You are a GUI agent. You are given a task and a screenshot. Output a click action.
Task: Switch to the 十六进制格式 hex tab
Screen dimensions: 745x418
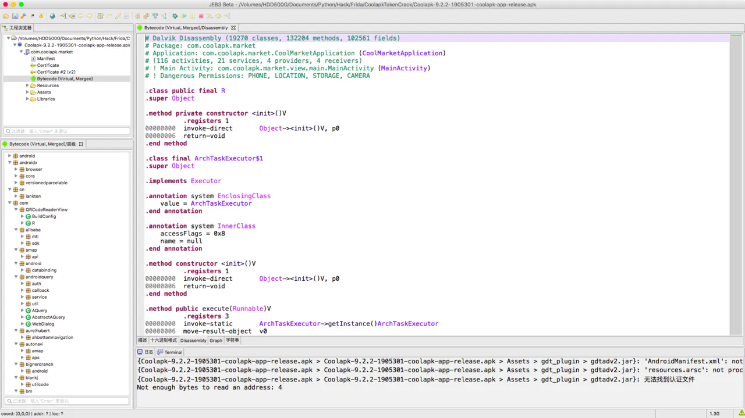(164, 341)
